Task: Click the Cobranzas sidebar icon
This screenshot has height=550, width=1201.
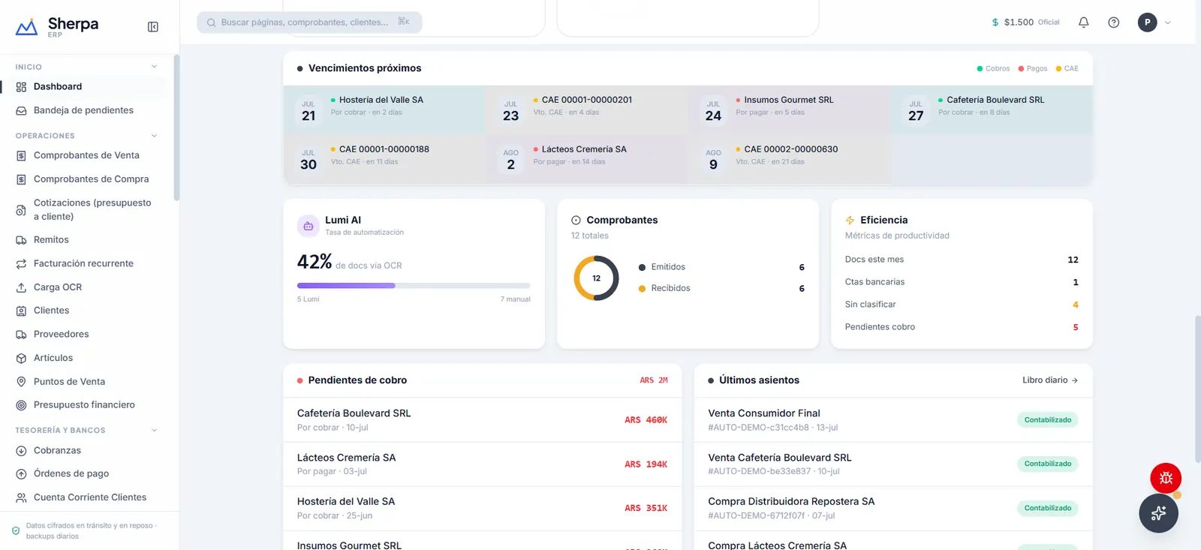Action: pyautogui.click(x=21, y=451)
